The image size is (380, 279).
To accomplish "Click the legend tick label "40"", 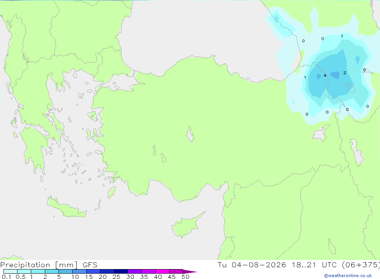I will pos(158,277).
